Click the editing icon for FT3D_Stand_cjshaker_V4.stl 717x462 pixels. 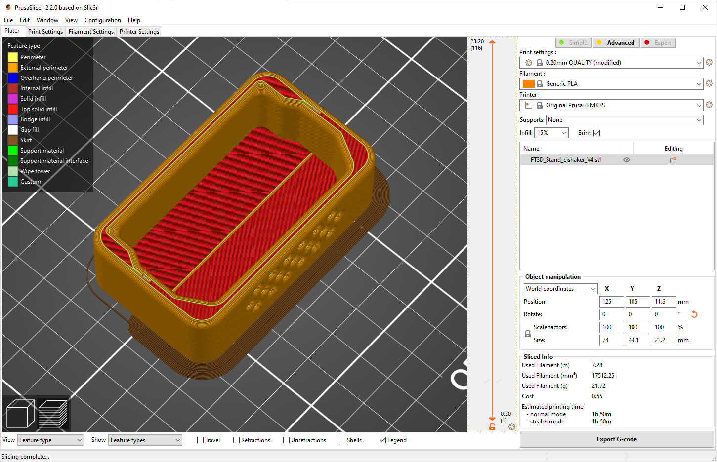(x=673, y=160)
